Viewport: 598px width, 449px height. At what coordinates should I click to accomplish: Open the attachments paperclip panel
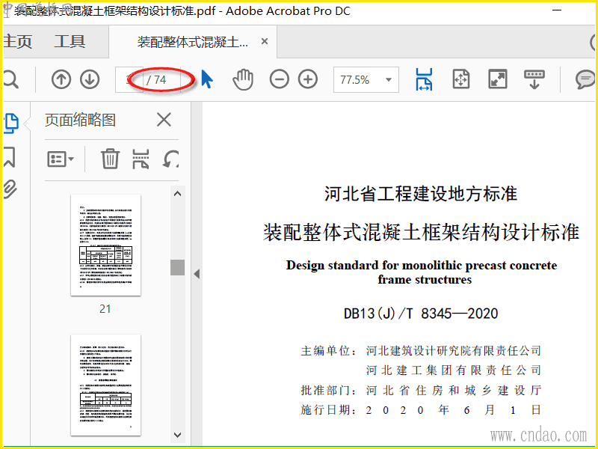10,189
